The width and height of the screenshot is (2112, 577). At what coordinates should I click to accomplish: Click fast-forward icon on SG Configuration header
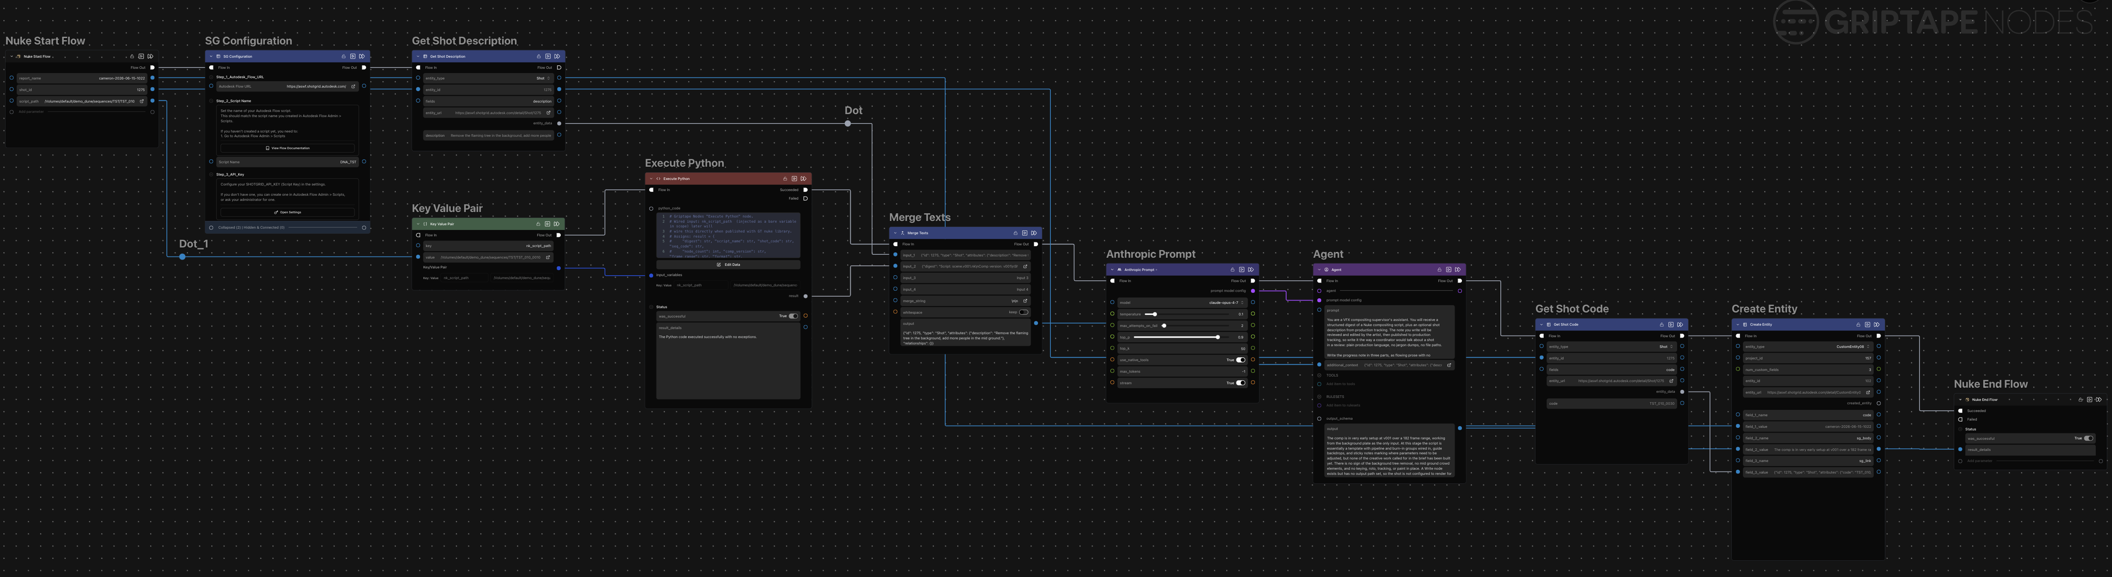[x=361, y=56]
